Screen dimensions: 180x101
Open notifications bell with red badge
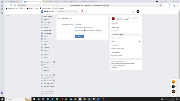click(x=82, y=12)
